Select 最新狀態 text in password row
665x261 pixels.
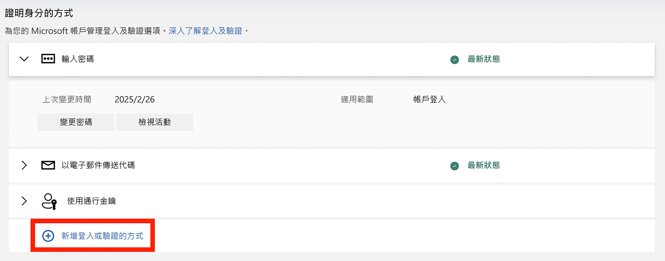(484, 59)
